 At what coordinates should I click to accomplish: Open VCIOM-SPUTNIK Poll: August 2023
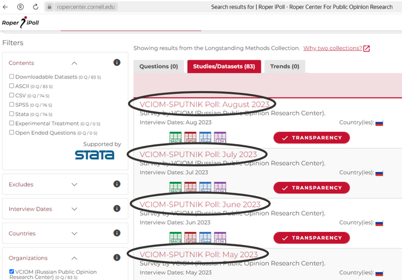click(x=204, y=104)
